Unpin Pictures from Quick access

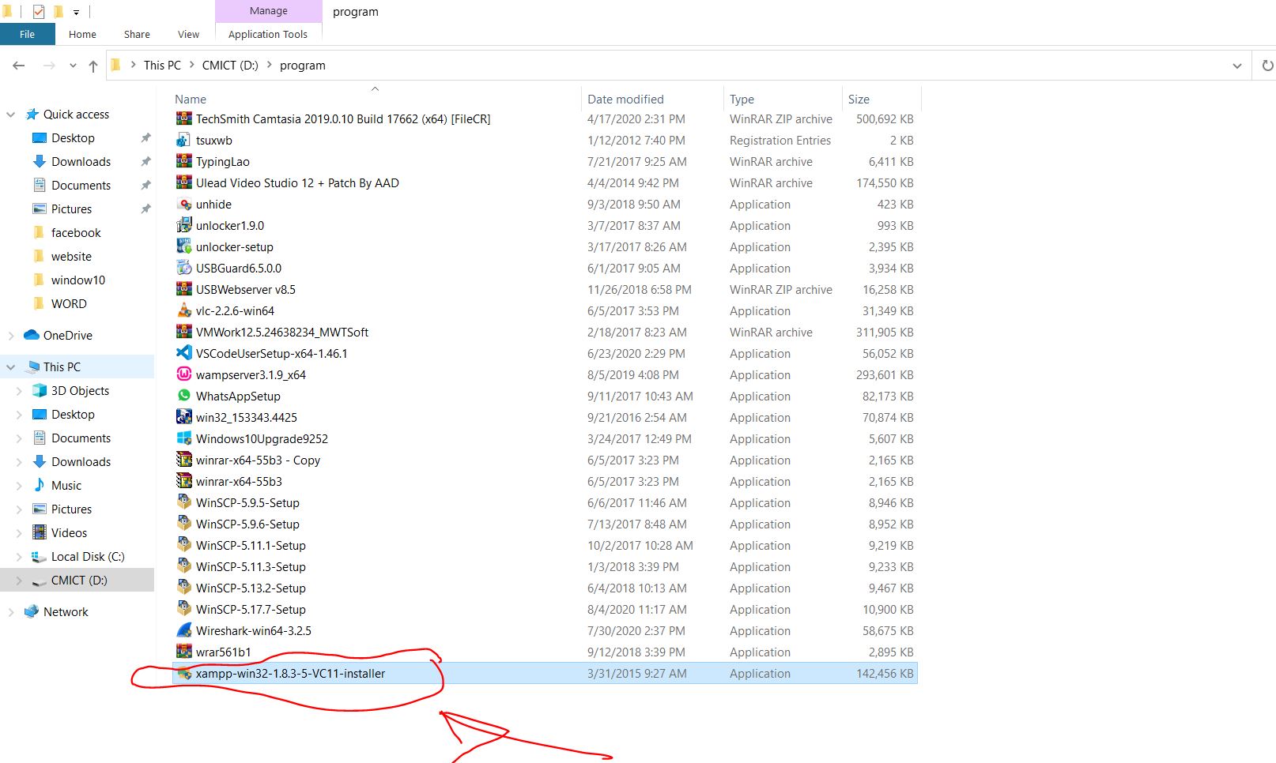point(145,209)
